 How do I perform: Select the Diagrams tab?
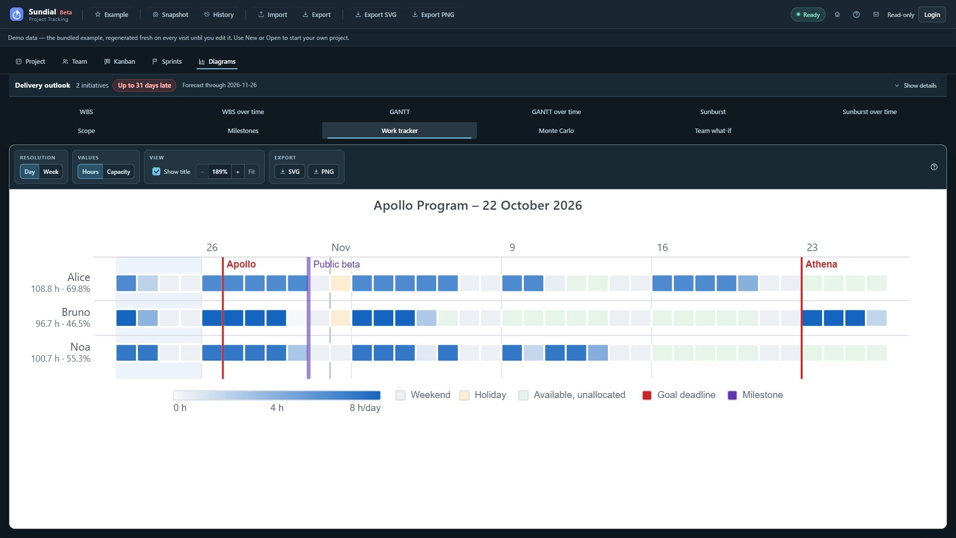click(x=217, y=61)
